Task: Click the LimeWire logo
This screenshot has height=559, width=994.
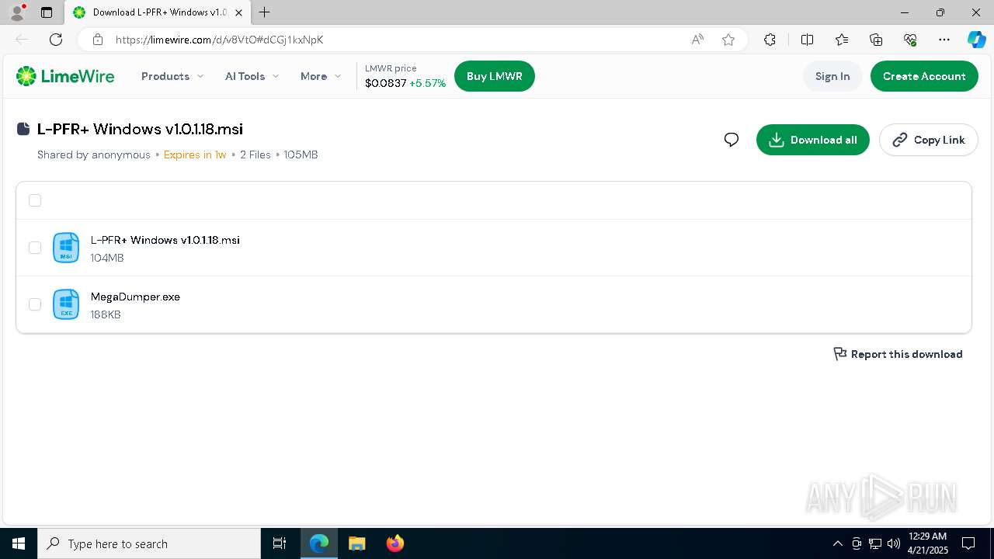Action: [x=65, y=76]
